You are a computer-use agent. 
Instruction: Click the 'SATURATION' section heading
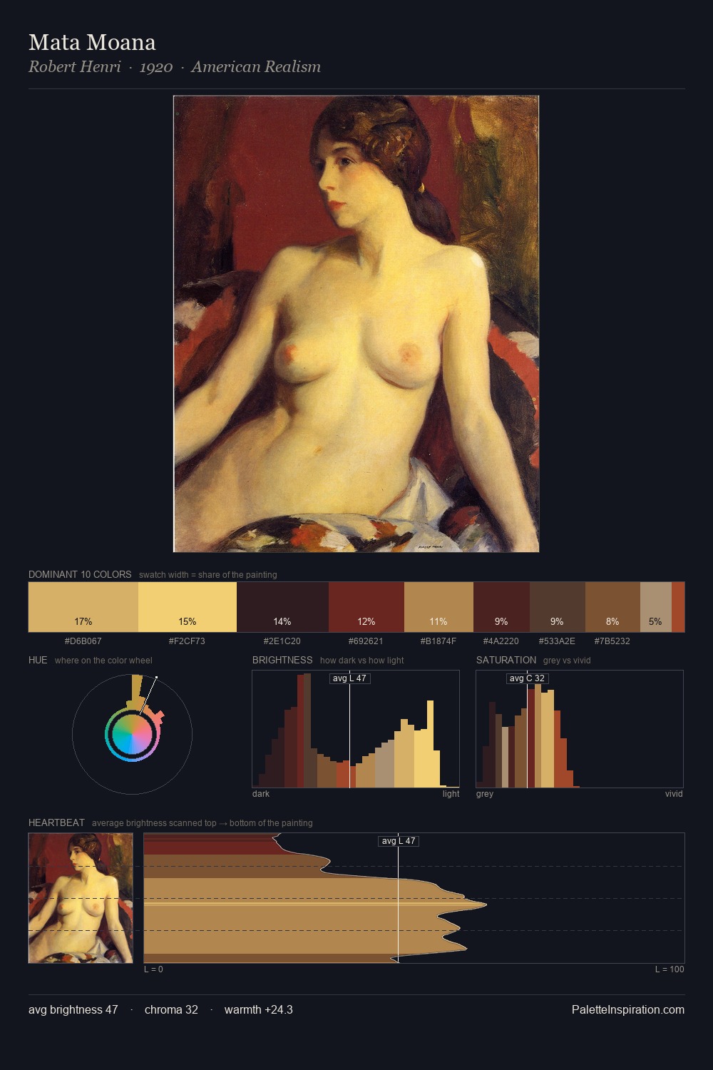[x=506, y=660]
